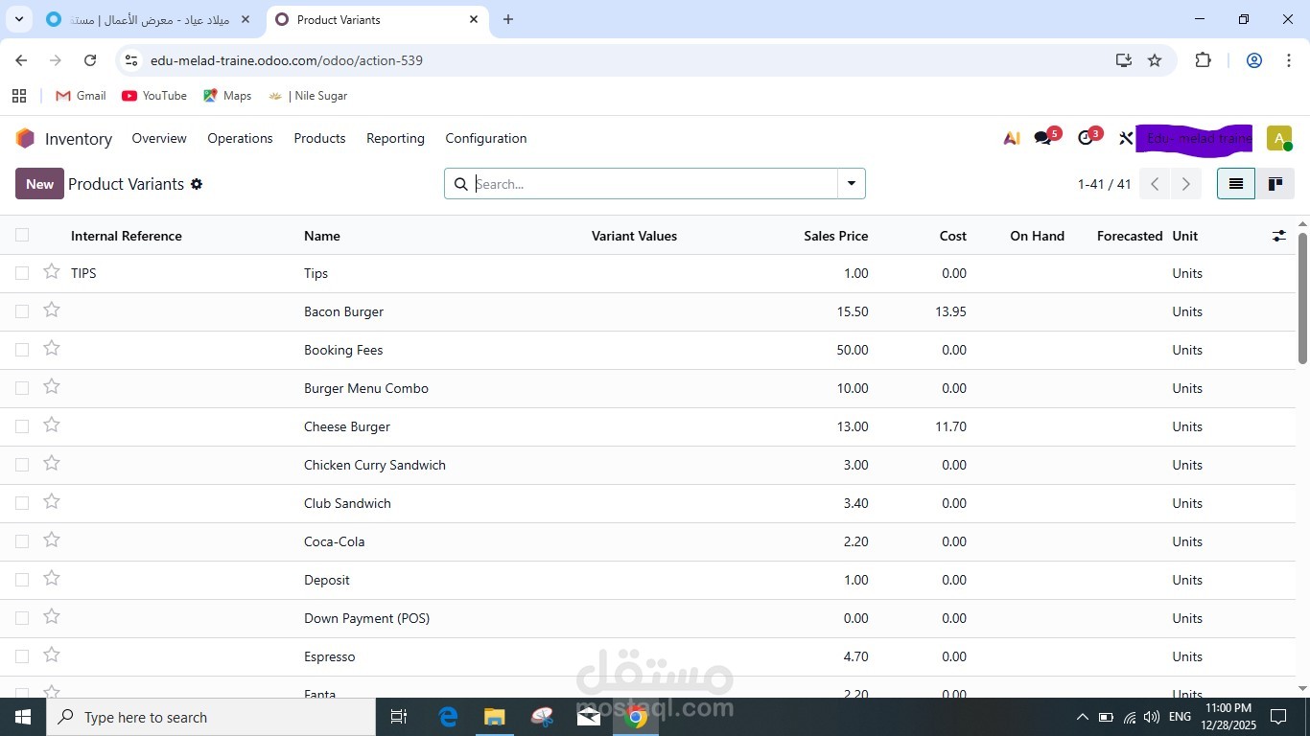
Task: Go to previous page of records
Action: (x=1155, y=184)
